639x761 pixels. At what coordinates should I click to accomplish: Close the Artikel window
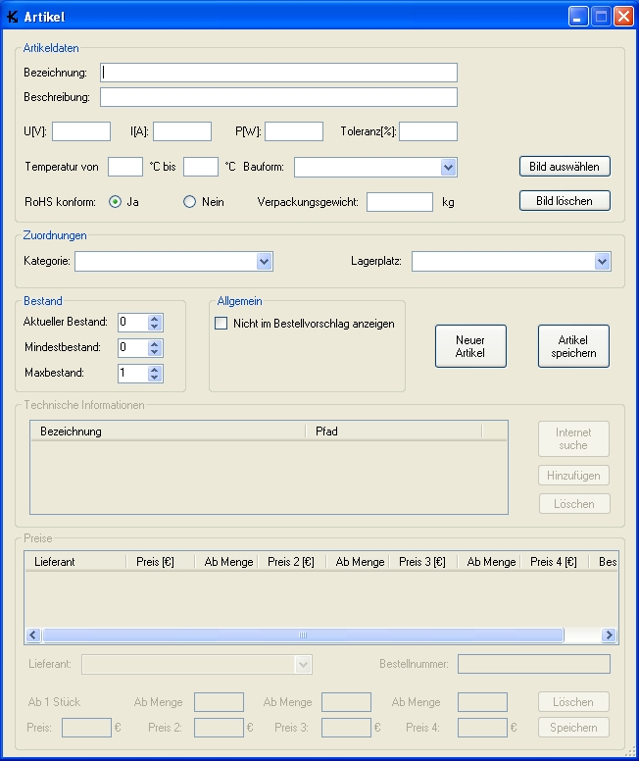[623, 17]
